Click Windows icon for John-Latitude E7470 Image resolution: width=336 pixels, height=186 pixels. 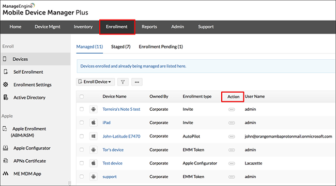pos(94,136)
